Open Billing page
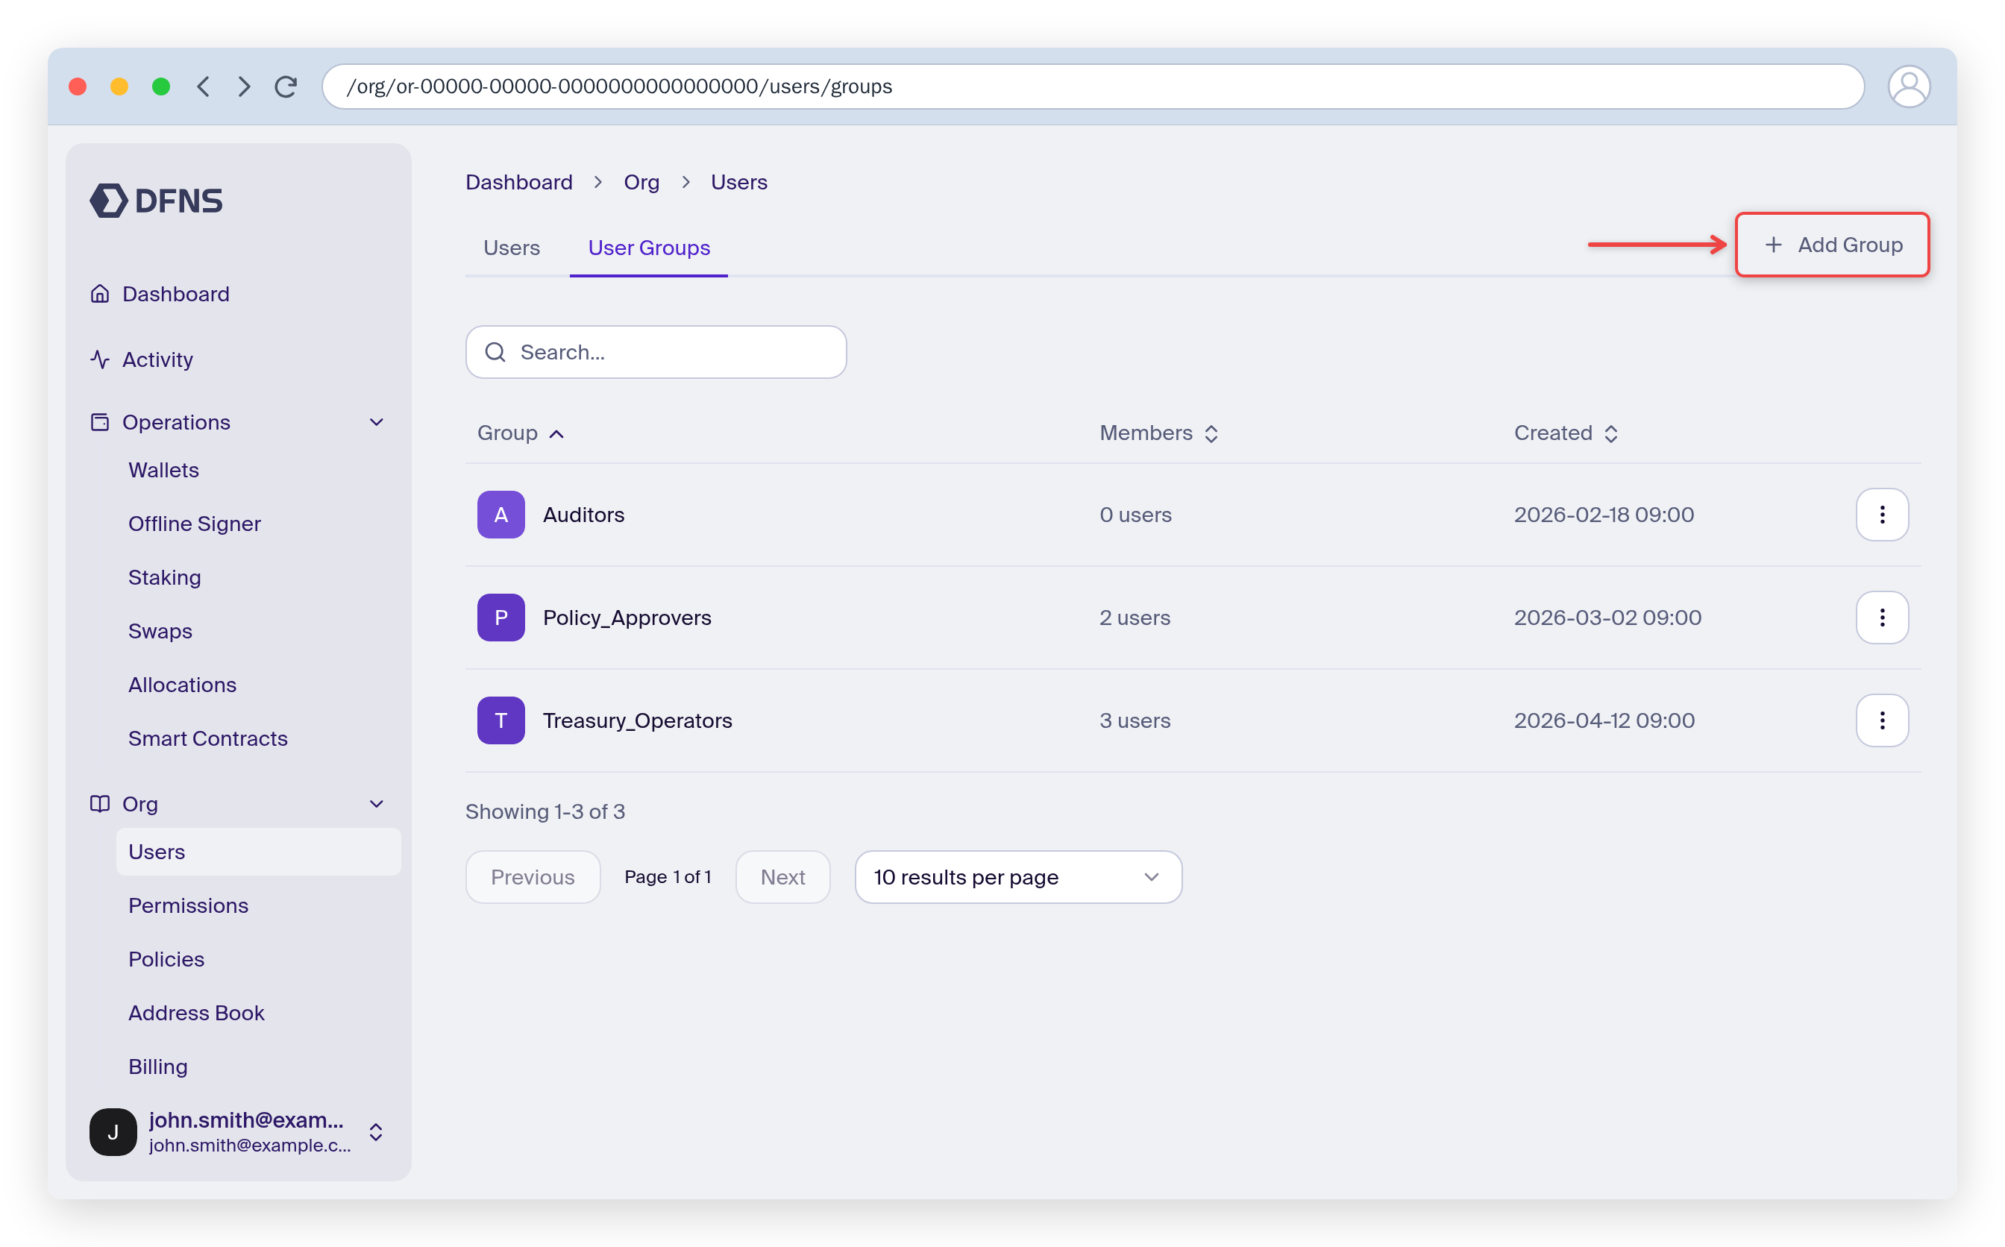 [x=157, y=1067]
